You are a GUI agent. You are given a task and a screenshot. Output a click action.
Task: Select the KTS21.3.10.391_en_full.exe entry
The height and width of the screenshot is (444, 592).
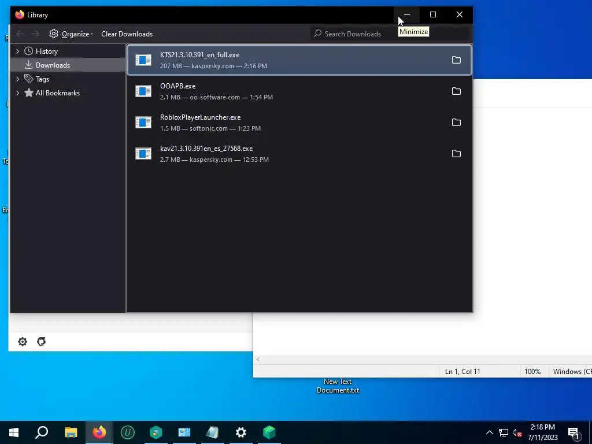[x=299, y=60]
